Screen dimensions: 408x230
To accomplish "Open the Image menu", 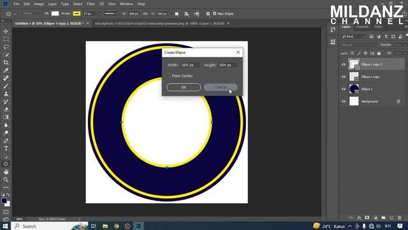I will point(39,4).
